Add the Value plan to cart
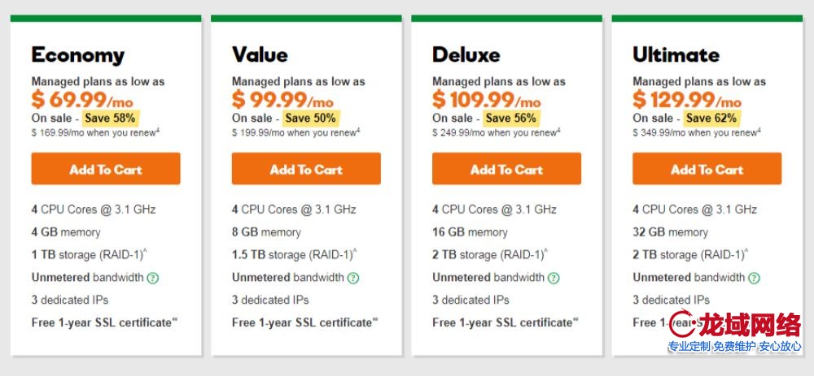814x376 pixels. pyautogui.click(x=306, y=169)
